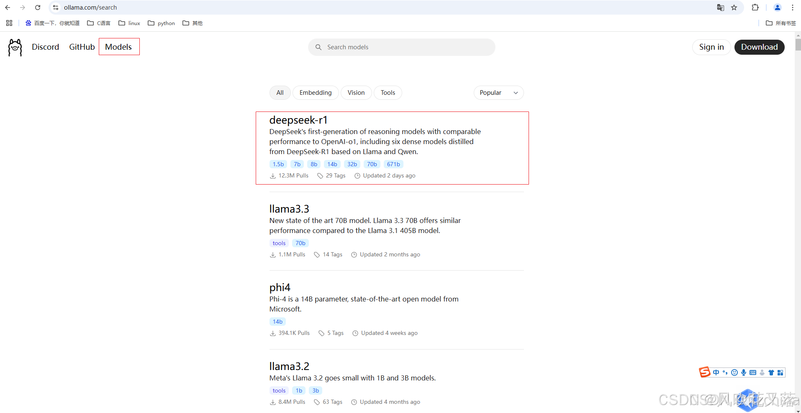The height and width of the screenshot is (413, 801).
Task: Open the GitHub link
Action: 82,47
